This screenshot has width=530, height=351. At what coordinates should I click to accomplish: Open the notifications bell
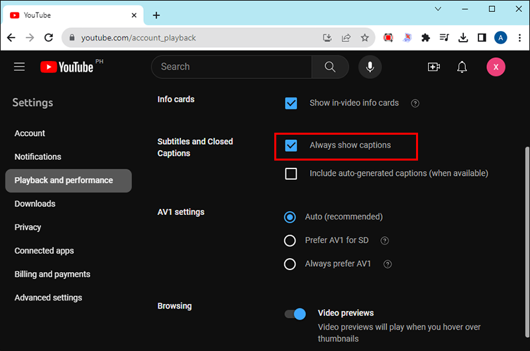[462, 67]
